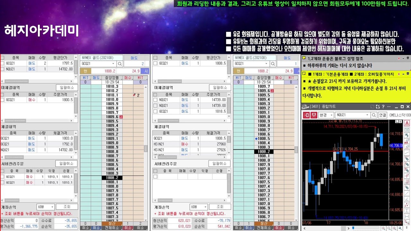411x231 pixels.
Task: Click the help question mark in 종합차트 title bar
Action: 383,107
